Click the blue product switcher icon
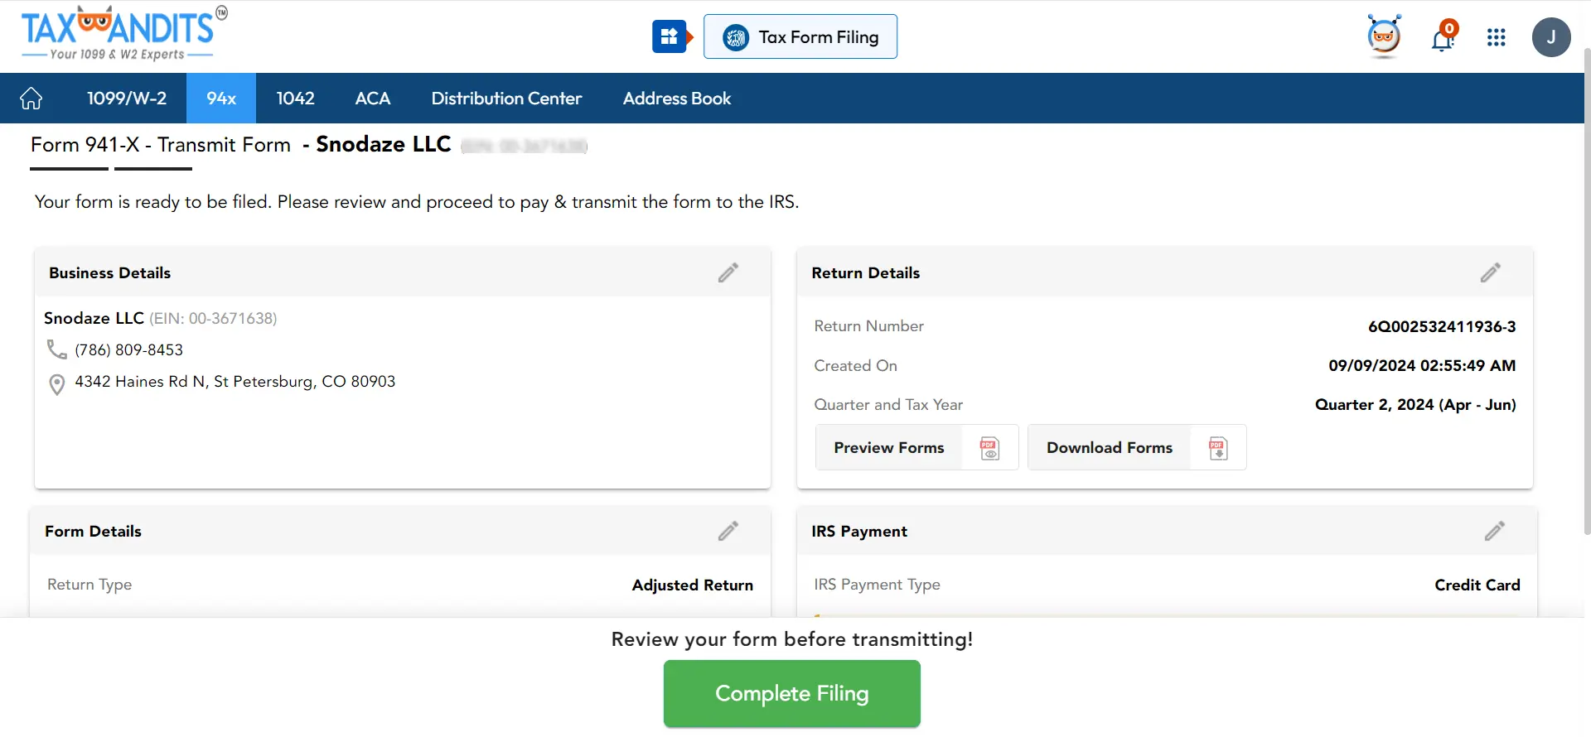The image size is (1591, 737). click(x=670, y=37)
